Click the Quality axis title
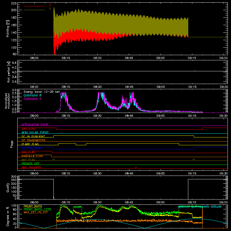The image size is (231, 231). pos(8,187)
